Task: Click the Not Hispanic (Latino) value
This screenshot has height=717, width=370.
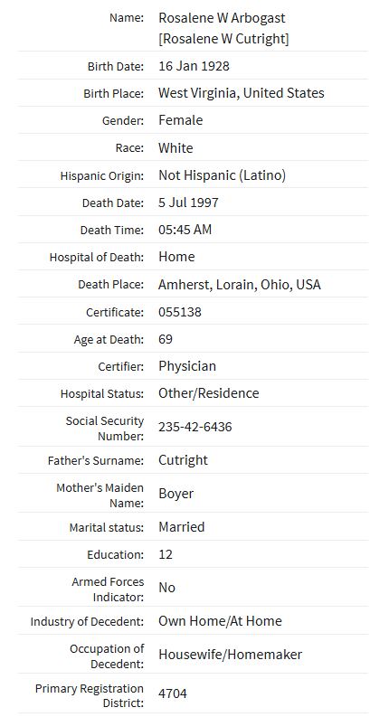Action: tap(222, 175)
